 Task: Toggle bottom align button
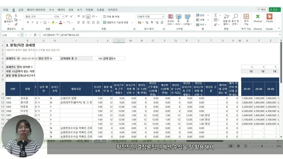pyautogui.click(x=88, y=17)
